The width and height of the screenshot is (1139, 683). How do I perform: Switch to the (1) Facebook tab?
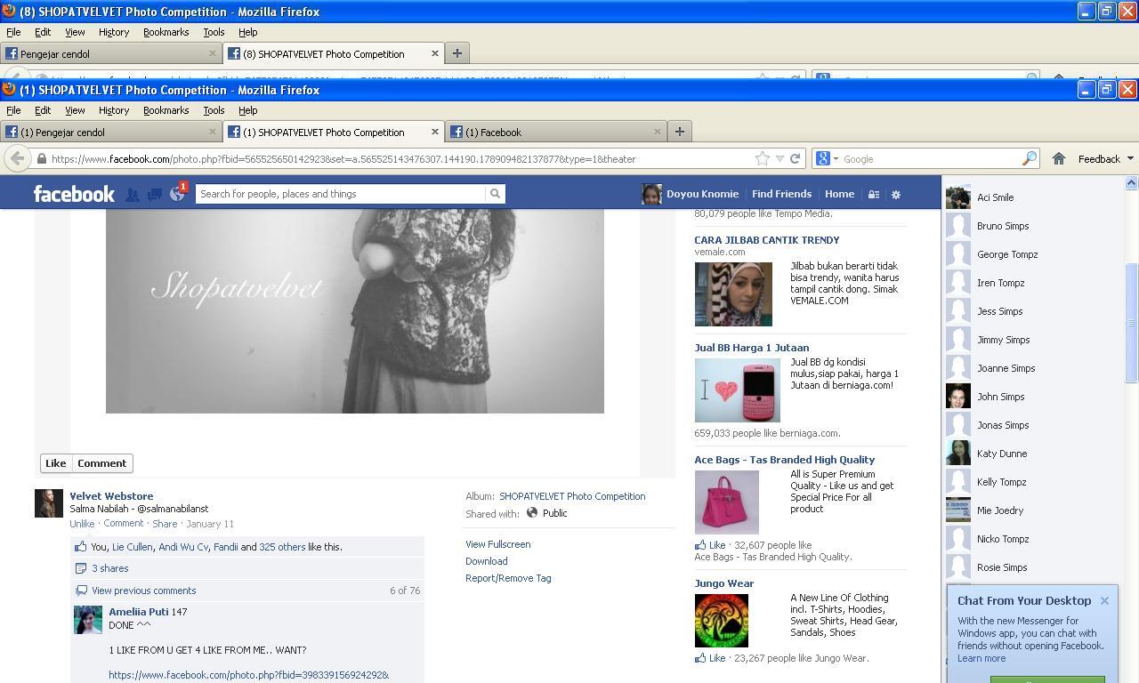tap(557, 132)
